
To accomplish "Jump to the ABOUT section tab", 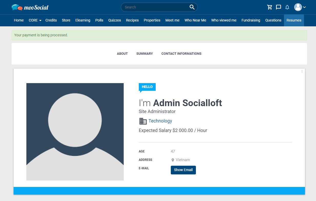I will (x=122, y=54).
